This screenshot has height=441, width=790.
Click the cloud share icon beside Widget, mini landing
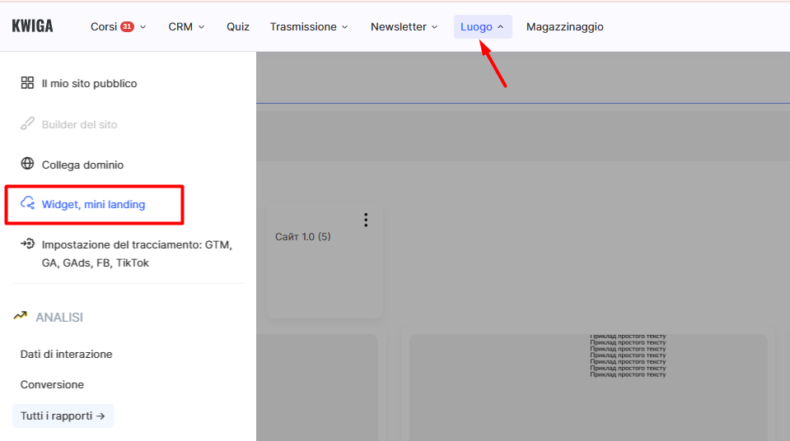coord(27,203)
